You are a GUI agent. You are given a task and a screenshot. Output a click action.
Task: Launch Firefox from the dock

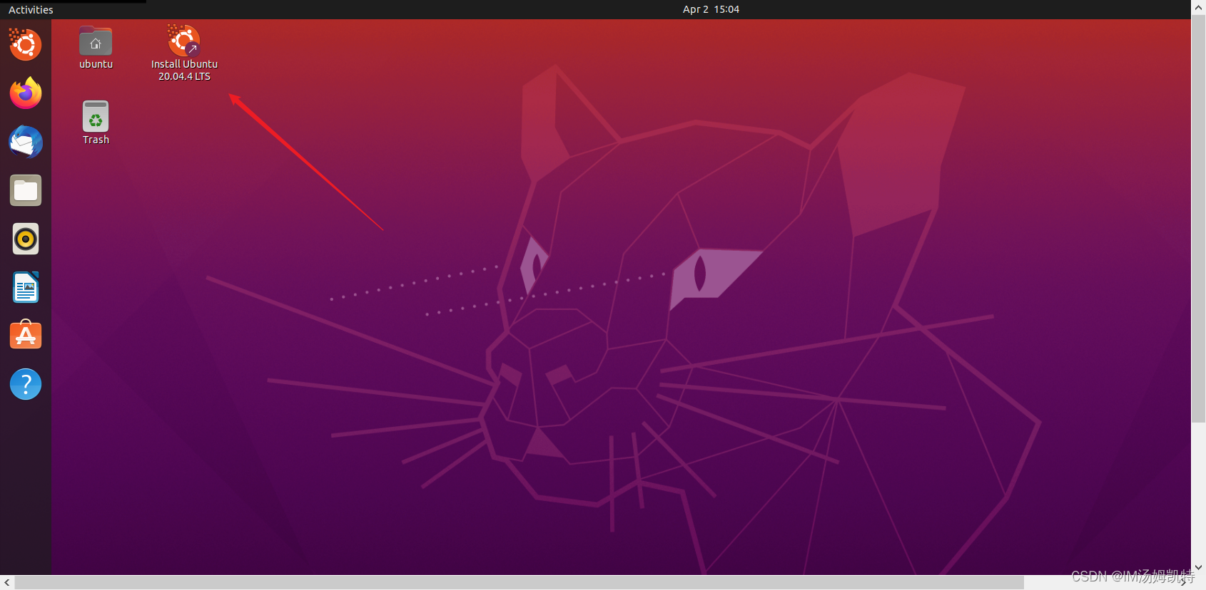(26, 93)
